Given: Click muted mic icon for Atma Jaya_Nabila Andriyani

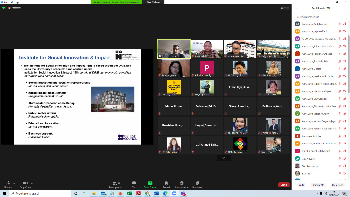Looking at the screenshot, I should pyautogui.click(x=340, y=91).
